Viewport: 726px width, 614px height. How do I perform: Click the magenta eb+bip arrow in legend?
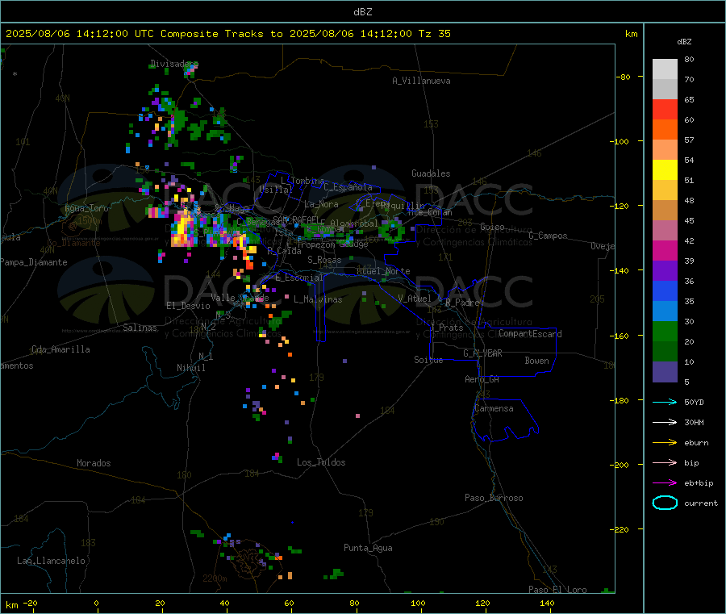coord(665,483)
